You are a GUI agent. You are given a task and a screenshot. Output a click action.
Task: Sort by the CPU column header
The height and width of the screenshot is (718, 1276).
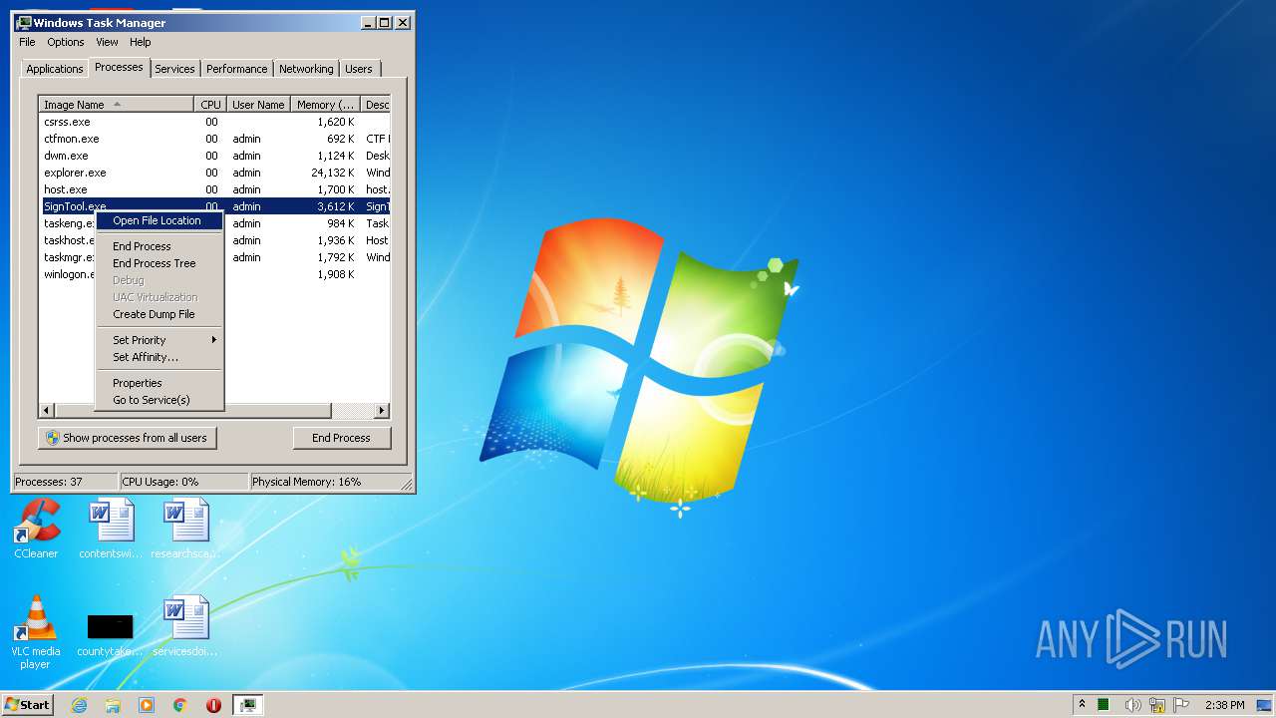(x=210, y=105)
